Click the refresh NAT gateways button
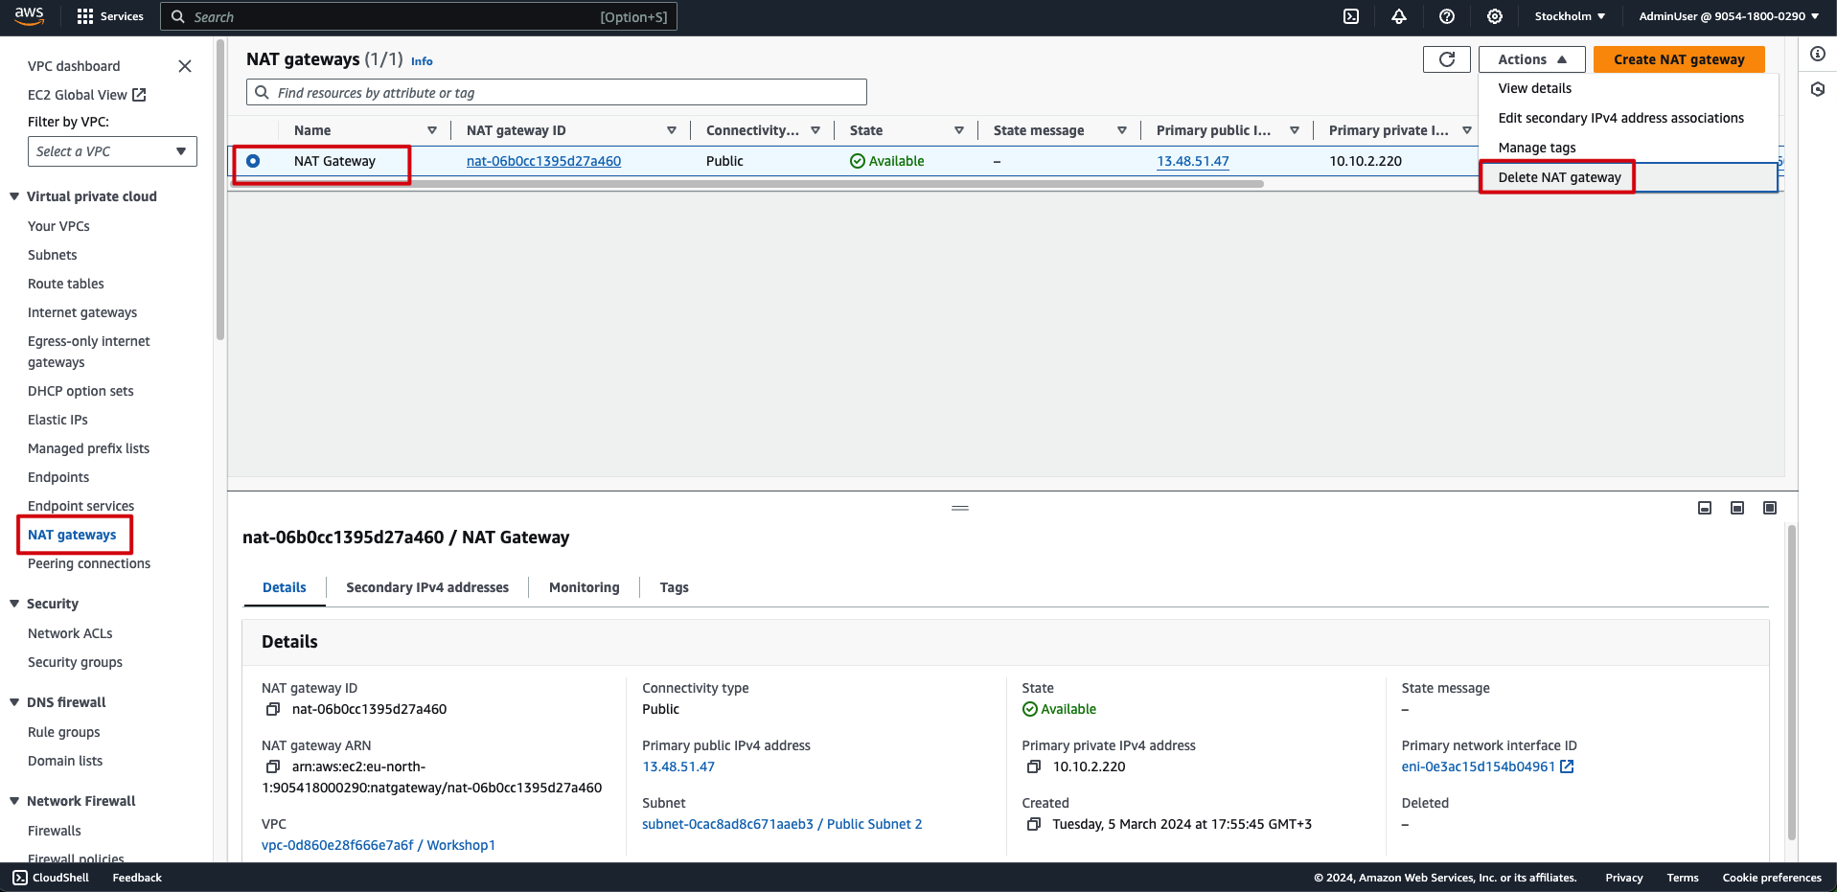Viewport: 1837px width, 892px height. click(1446, 59)
